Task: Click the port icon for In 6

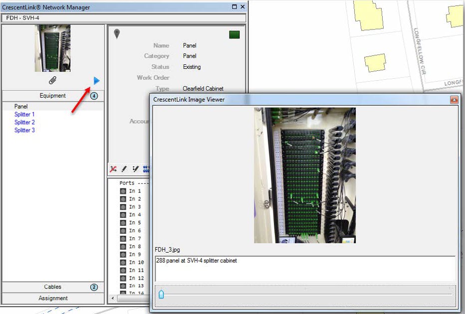Action: click(x=123, y=231)
